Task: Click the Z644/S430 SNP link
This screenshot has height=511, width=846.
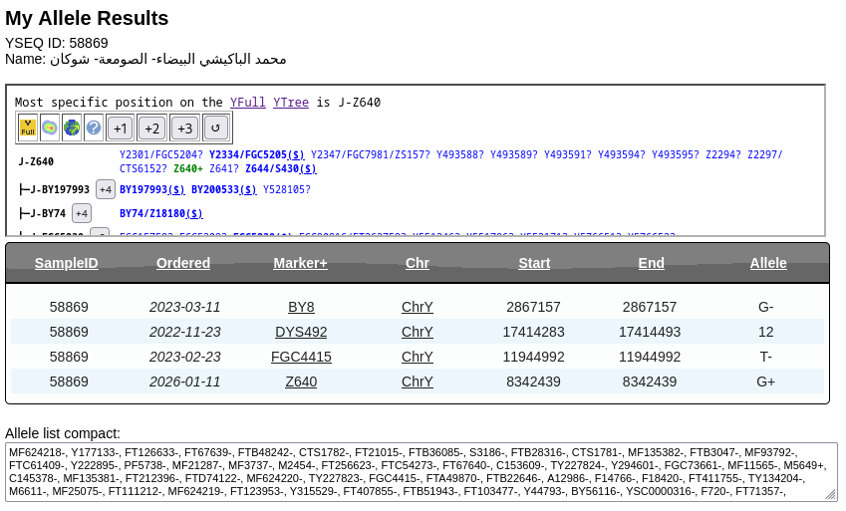Action: click(x=281, y=169)
